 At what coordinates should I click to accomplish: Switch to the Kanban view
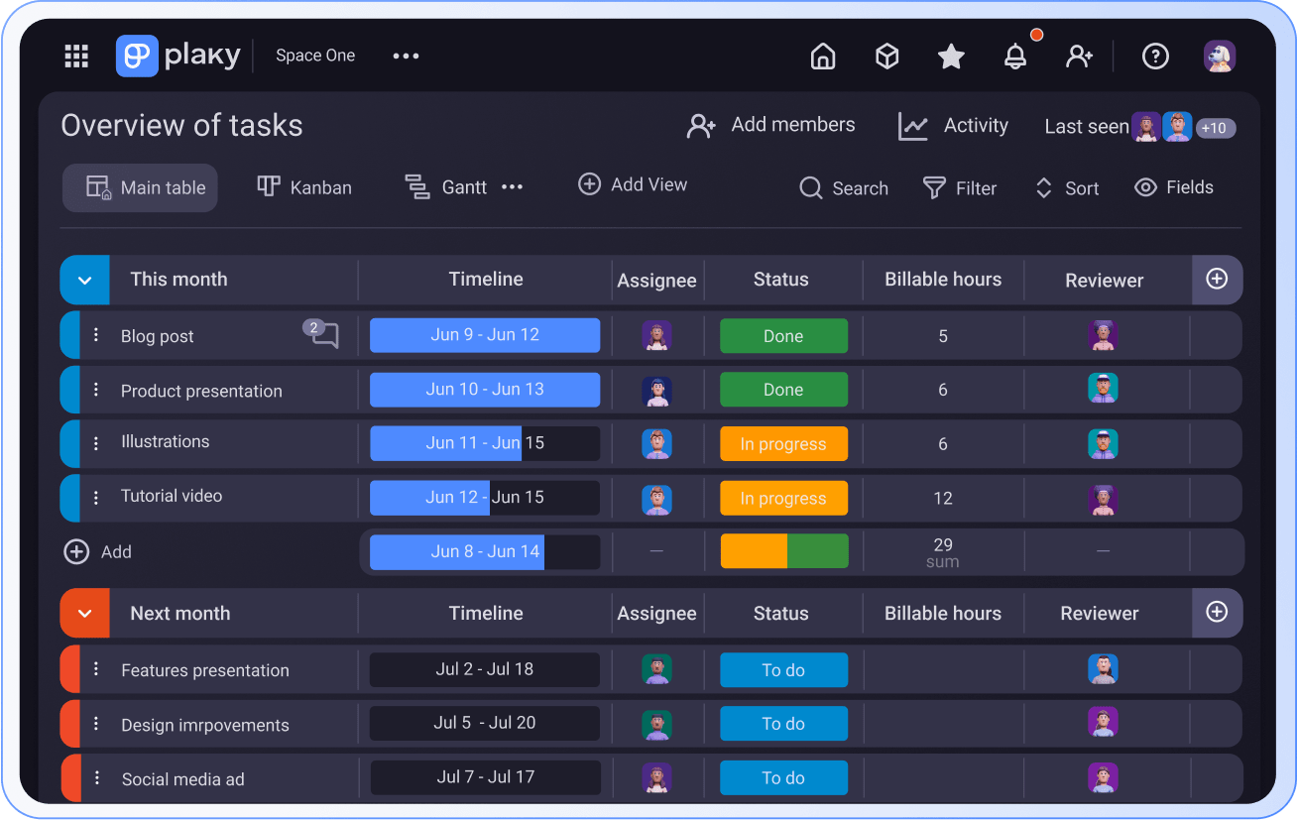pyautogui.click(x=304, y=187)
